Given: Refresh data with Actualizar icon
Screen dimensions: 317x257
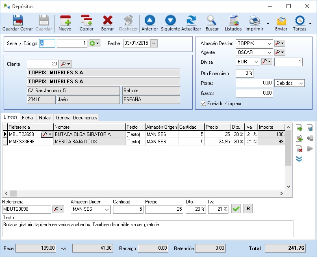Looking at the screenshot, I should pos(191,23).
